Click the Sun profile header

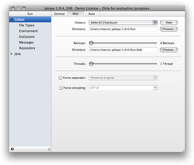[30, 14]
